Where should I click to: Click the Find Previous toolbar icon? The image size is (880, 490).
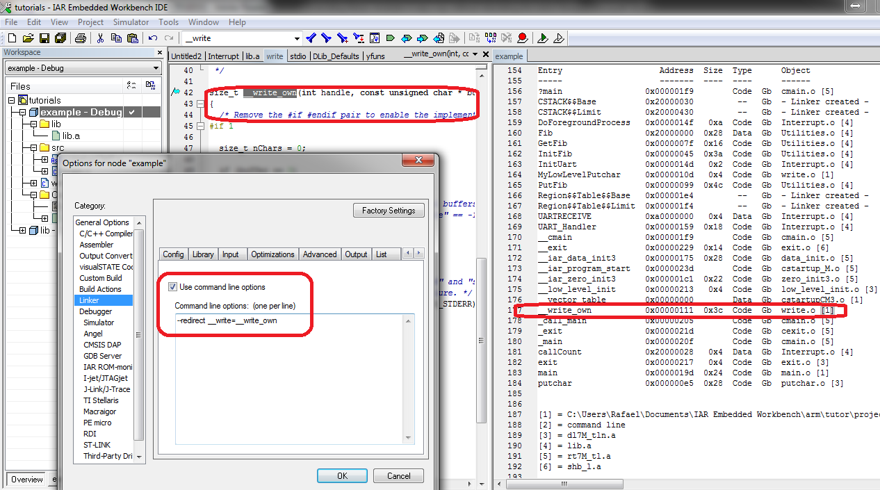(x=311, y=38)
